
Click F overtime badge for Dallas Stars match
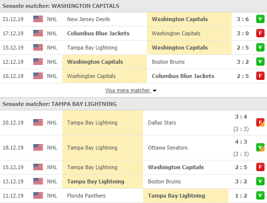click(260, 123)
